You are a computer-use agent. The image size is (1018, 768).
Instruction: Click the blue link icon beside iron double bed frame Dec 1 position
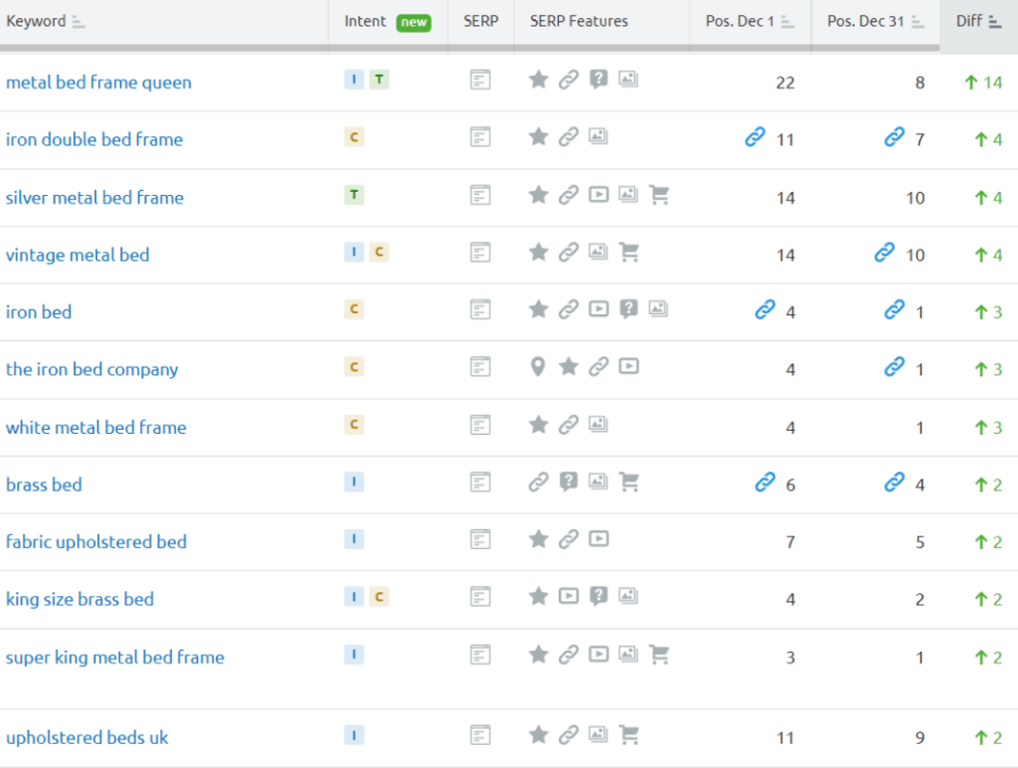coord(756,137)
